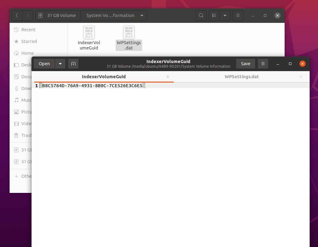Screen dimensions: 318x247
Task: Open the text editor hamburger menu
Action: point(263,64)
